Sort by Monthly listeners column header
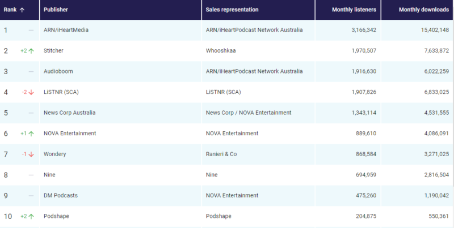 tap(354, 10)
